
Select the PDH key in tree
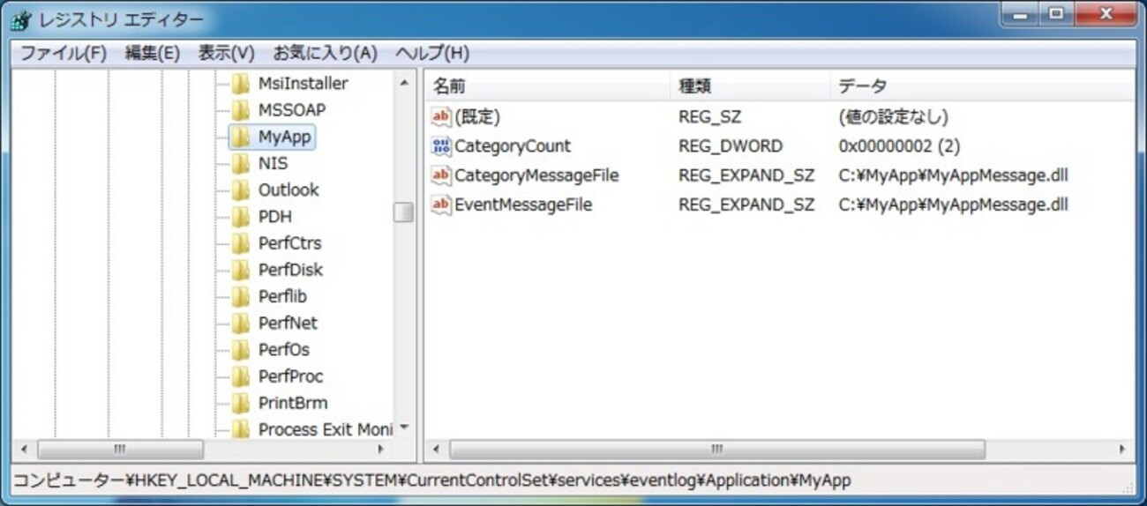coord(274,217)
